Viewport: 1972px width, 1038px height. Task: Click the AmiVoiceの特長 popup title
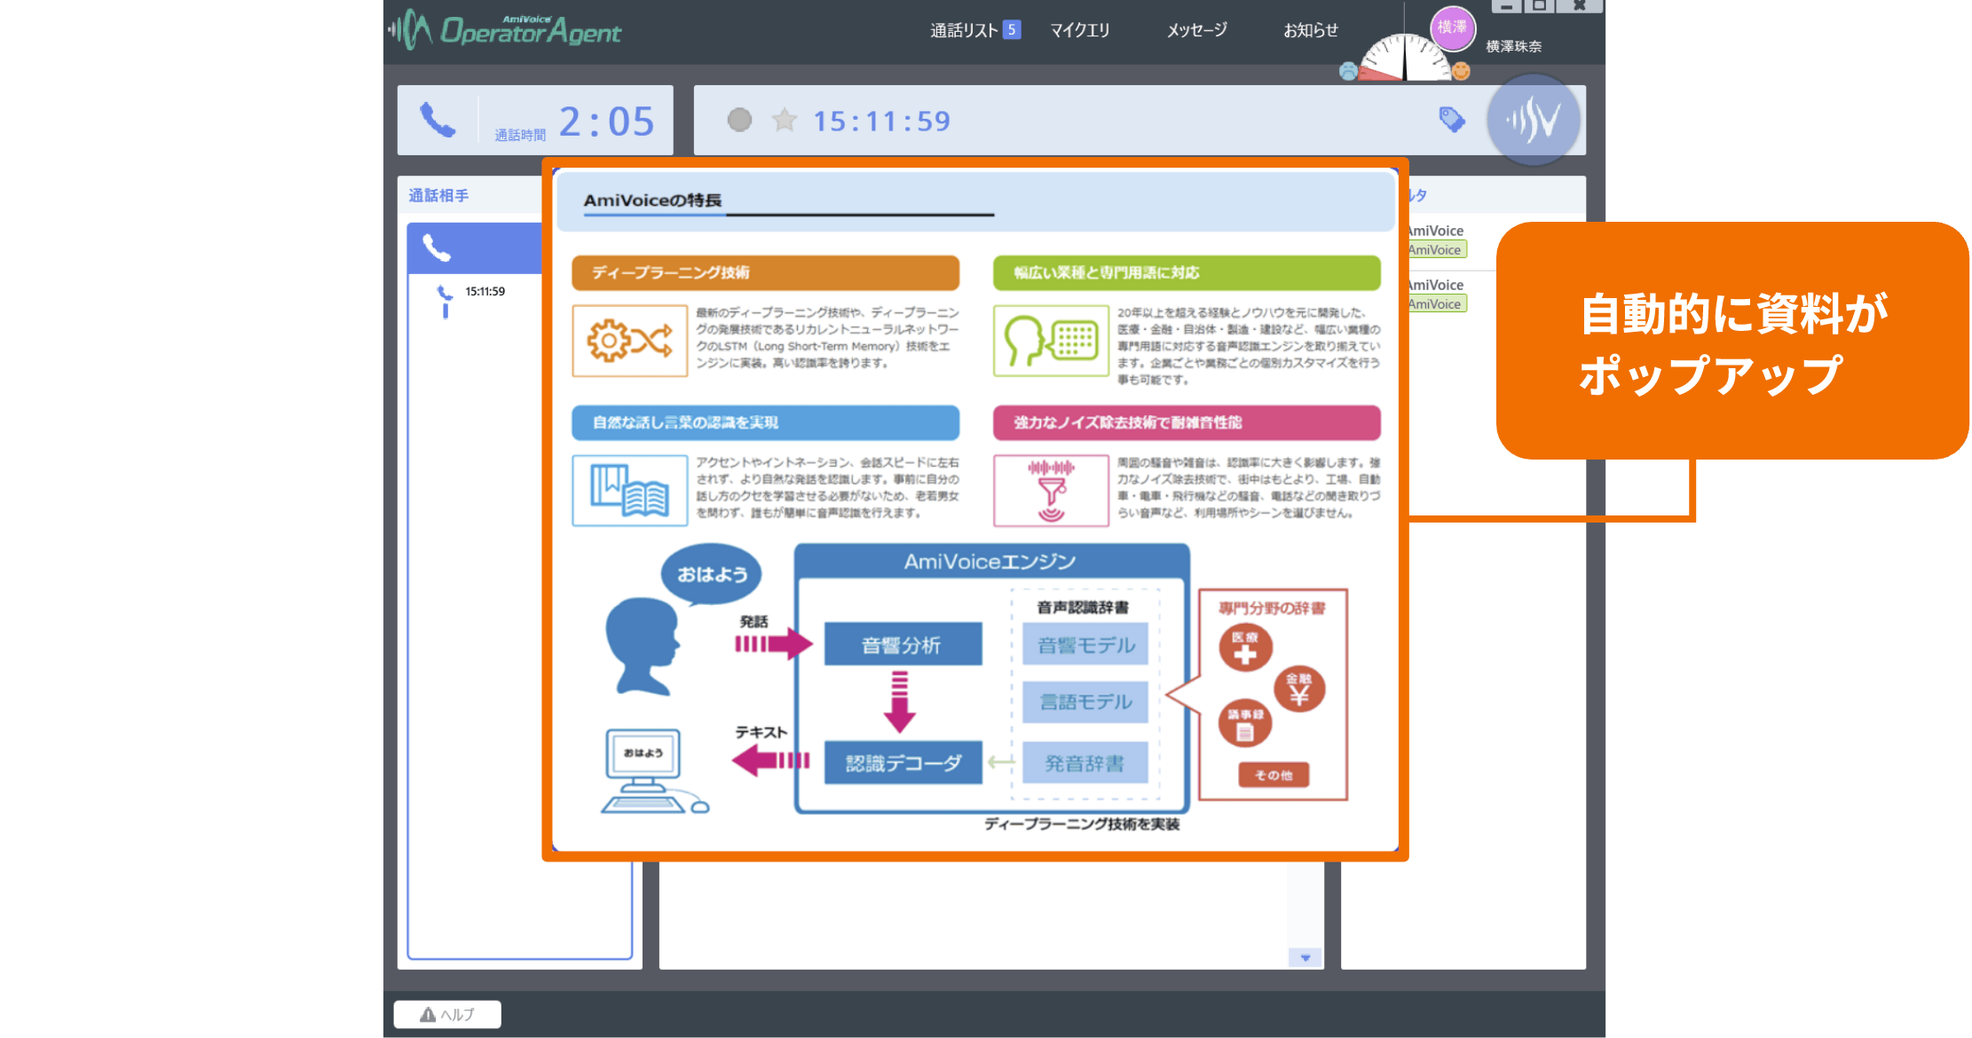(x=652, y=201)
